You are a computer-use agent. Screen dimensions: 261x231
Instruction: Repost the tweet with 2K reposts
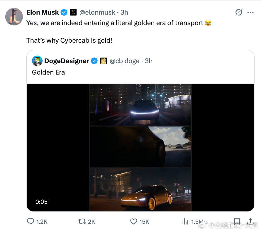(87, 222)
